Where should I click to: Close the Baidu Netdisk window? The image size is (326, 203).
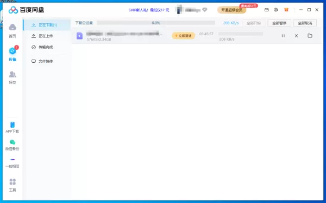click(317, 10)
